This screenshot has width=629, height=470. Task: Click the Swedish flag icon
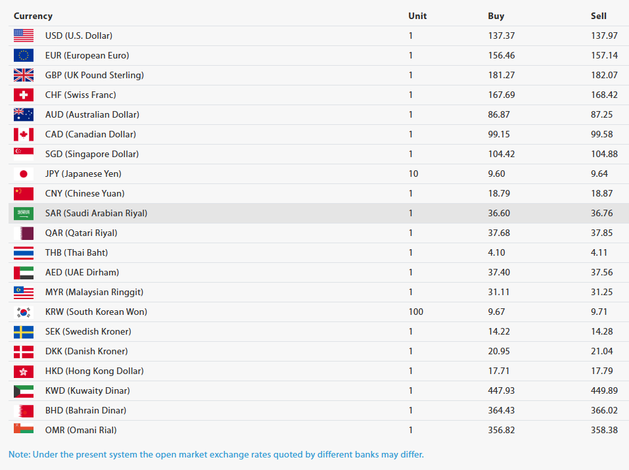click(23, 331)
